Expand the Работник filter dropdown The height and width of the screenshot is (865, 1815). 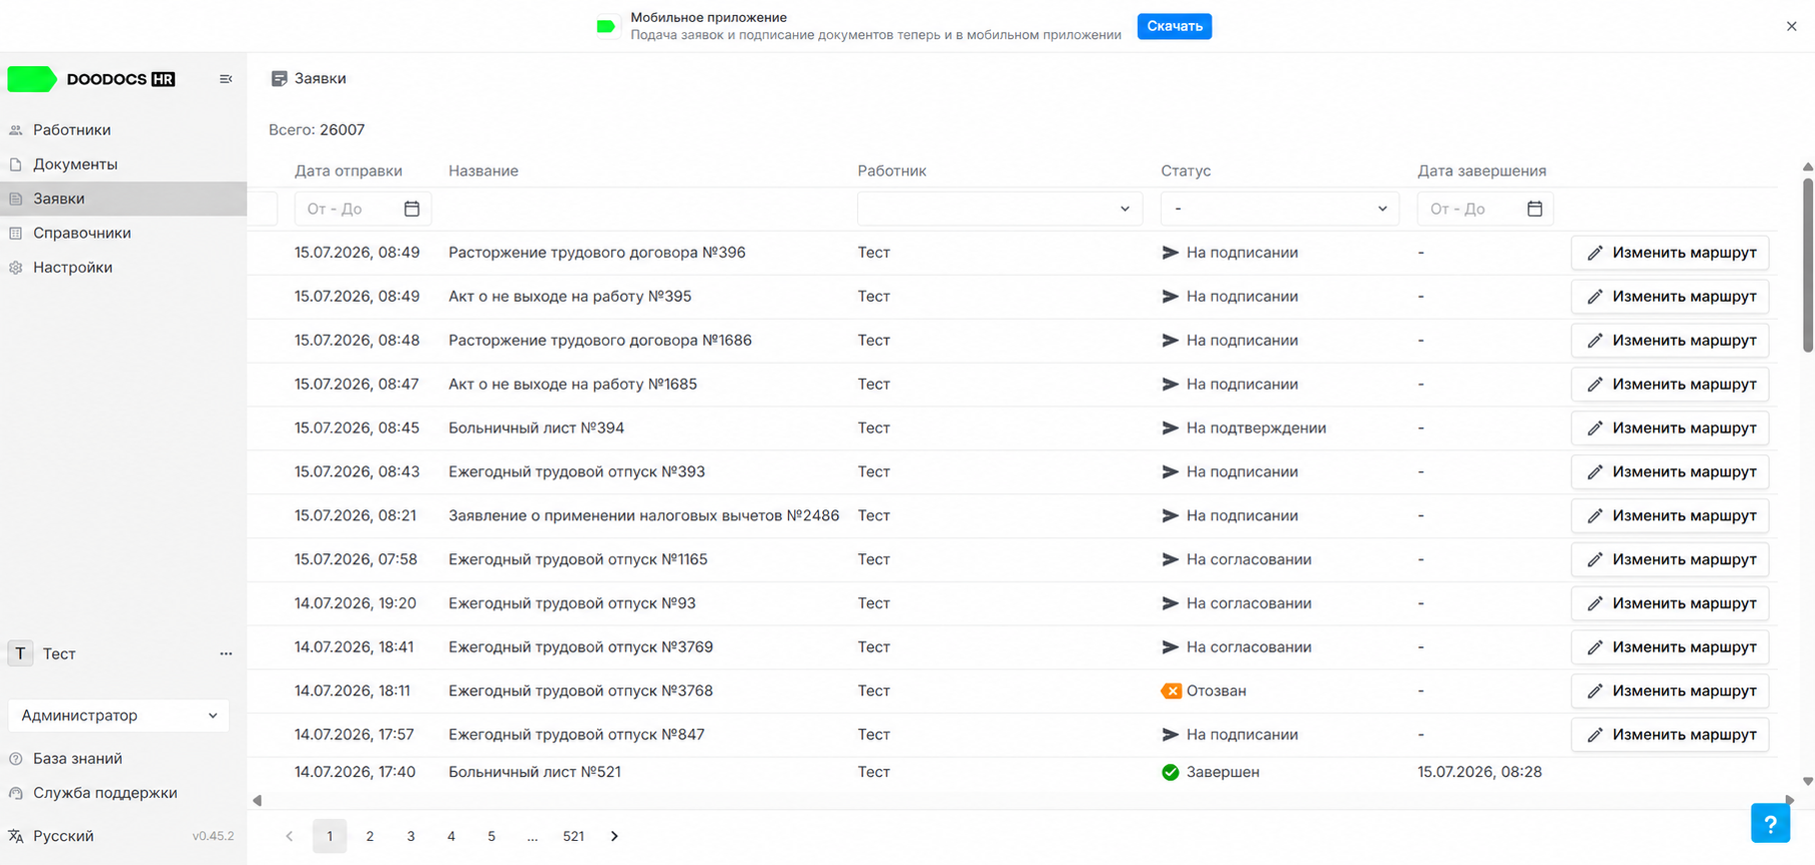[1000, 209]
